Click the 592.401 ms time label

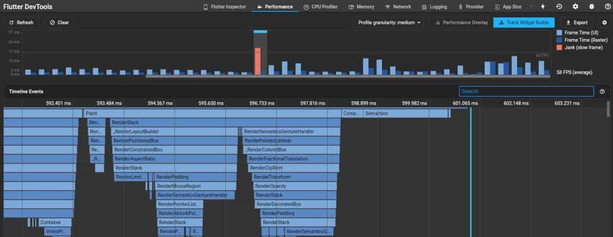click(x=58, y=104)
